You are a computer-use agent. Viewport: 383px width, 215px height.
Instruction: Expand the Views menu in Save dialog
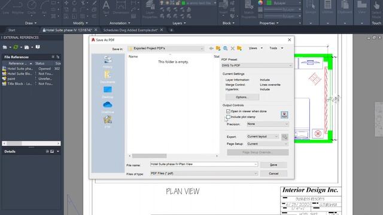point(256,48)
